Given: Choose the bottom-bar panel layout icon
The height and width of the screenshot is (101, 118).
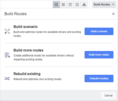Looking at the screenshot, I should click(77, 5).
